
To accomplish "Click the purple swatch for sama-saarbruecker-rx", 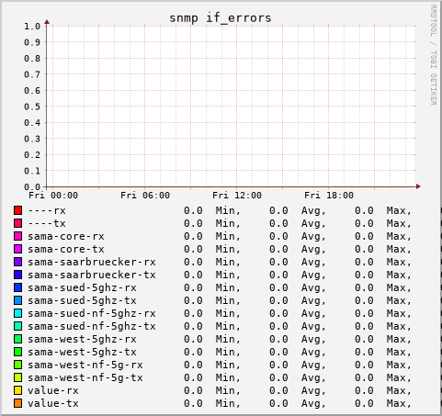I will pos(17,262).
